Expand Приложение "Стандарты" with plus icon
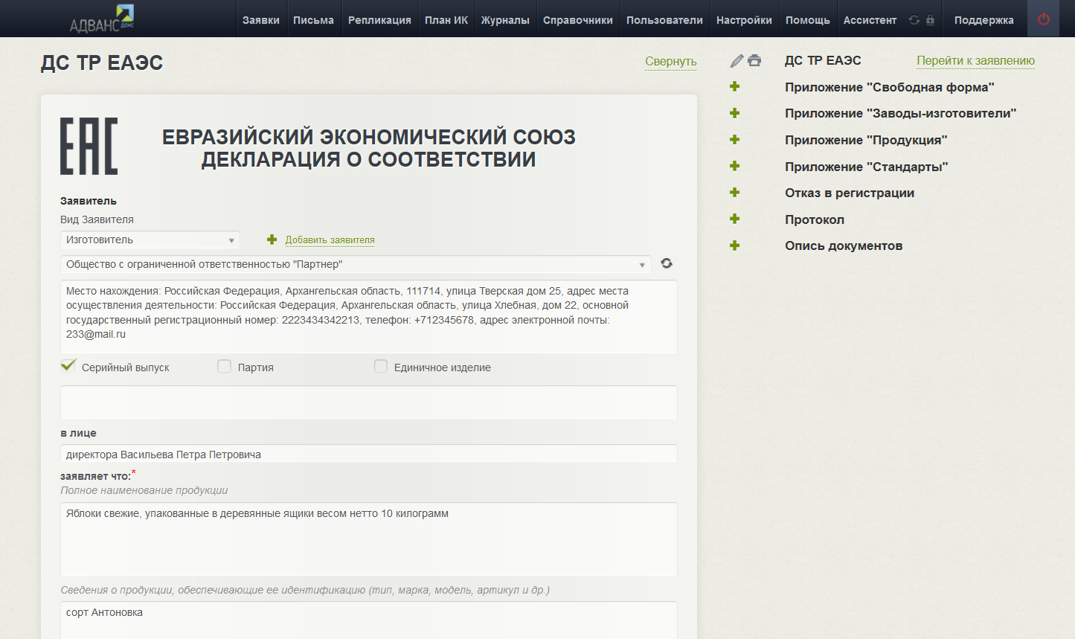The width and height of the screenshot is (1075, 639). [735, 166]
